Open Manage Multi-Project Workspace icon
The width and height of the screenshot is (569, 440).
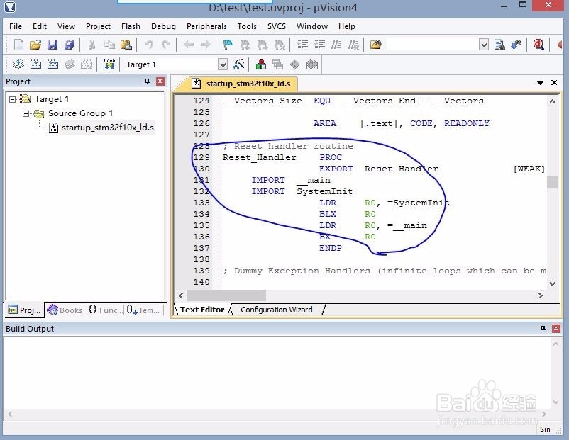[x=277, y=64]
